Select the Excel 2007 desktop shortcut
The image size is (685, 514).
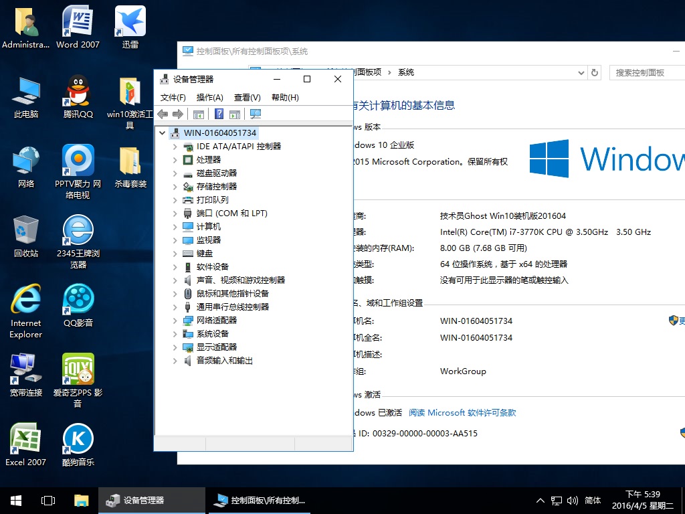[x=25, y=444]
